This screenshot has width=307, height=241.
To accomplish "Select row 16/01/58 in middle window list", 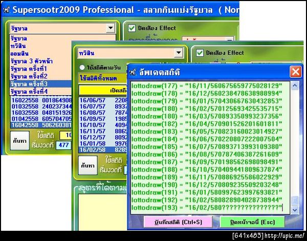I will (x=103, y=143).
